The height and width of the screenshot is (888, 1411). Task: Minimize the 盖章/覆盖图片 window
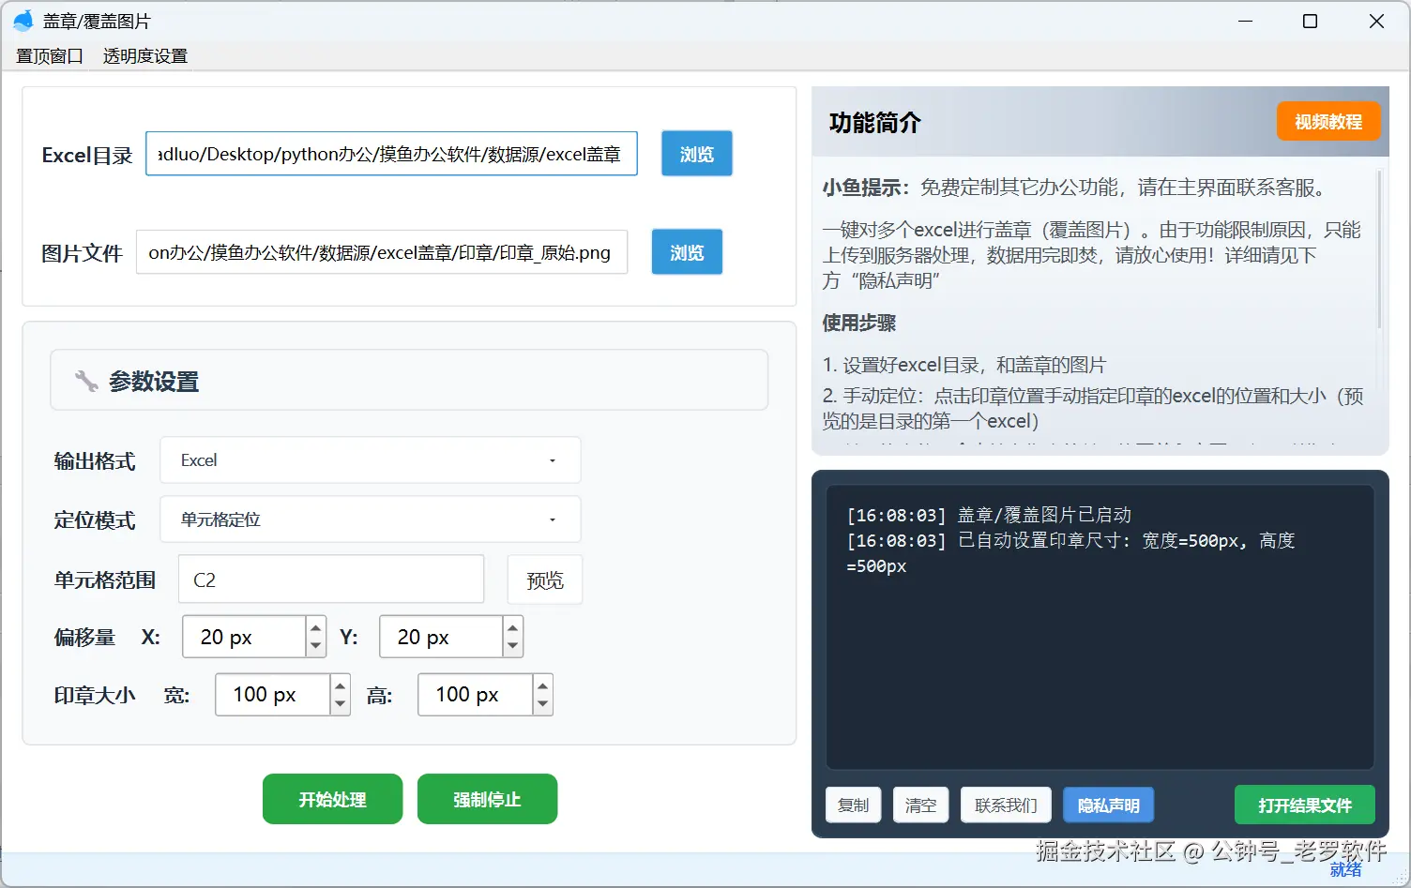click(x=1245, y=21)
